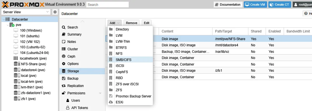Image resolution: width=312 pixels, height=111 pixels.
Task: Click the Remove storage button
Action: pyautogui.click(x=132, y=23)
